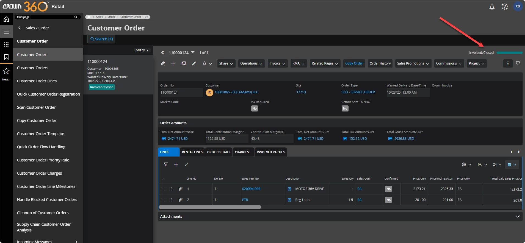The height and width of the screenshot is (243, 525).
Task: Click the notifications bell icon
Action: [492, 7]
